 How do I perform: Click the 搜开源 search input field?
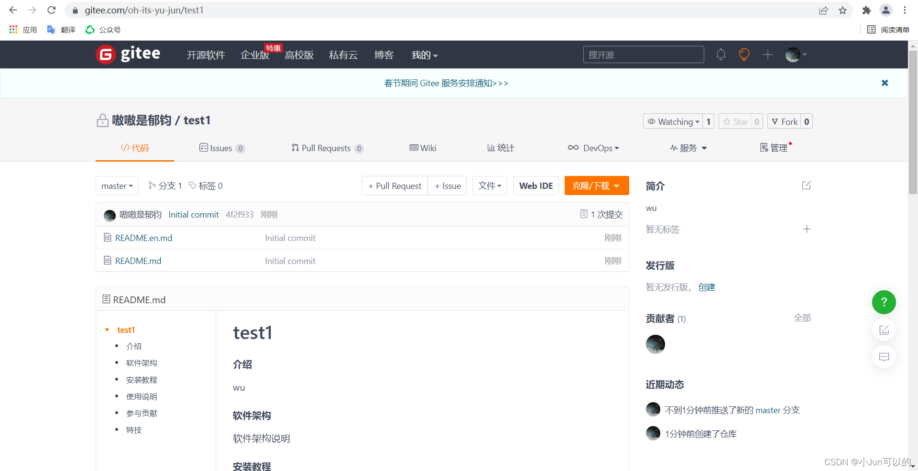(643, 55)
